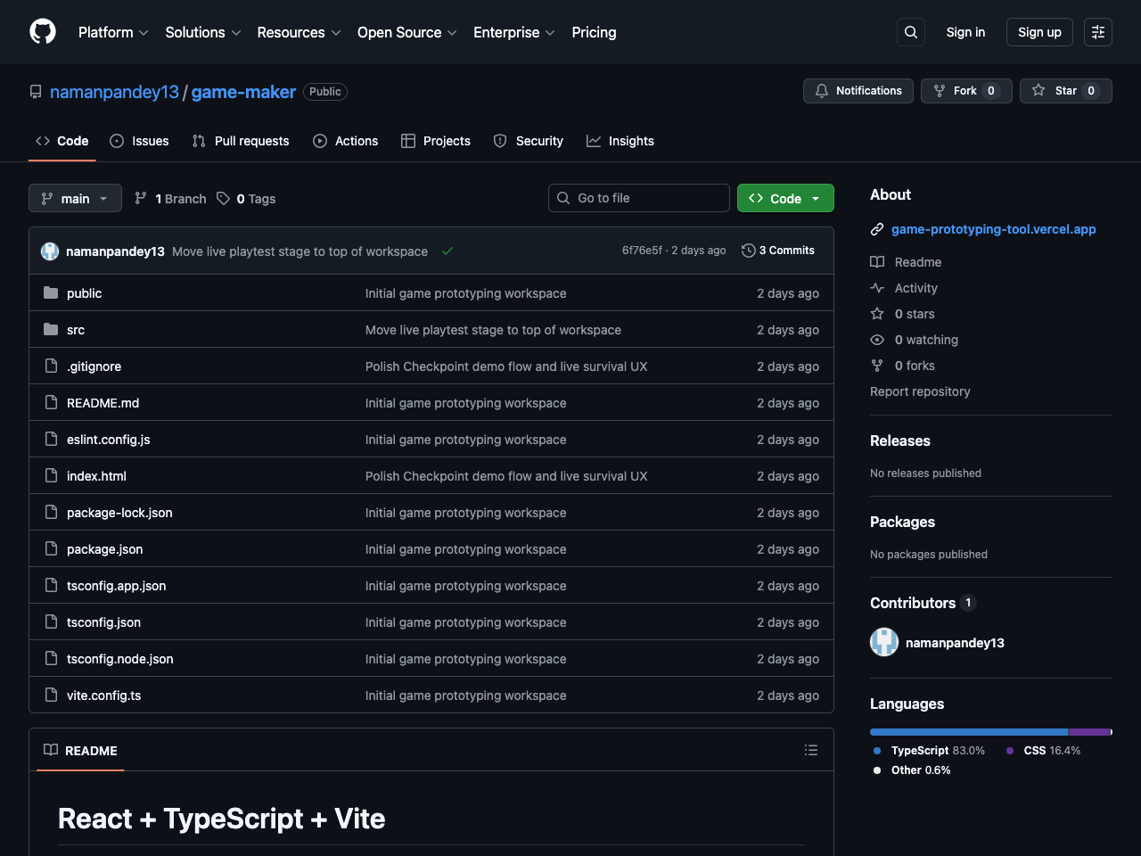This screenshot has height=856, width=1141.
Task: Click the fork icon beside 0 forks
Action: coord(877,366)
